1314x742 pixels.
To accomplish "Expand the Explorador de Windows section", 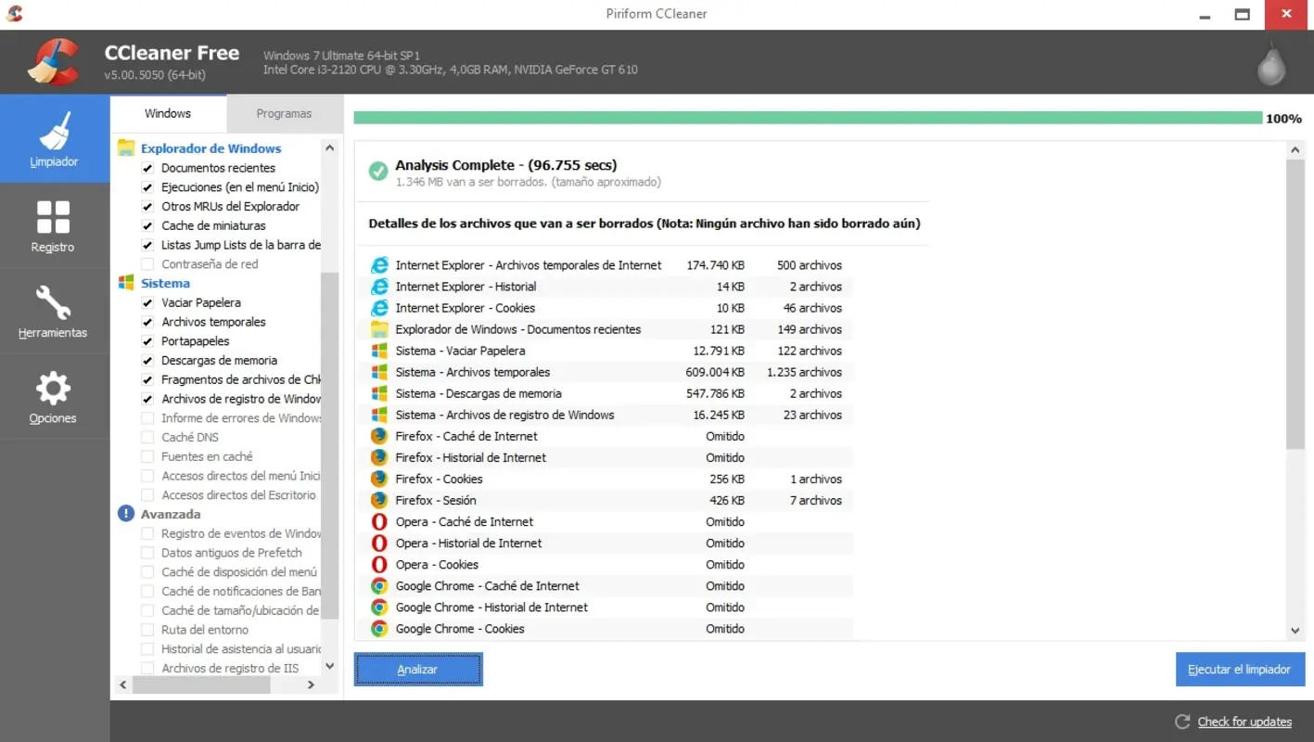I will [x=210, y=148].
